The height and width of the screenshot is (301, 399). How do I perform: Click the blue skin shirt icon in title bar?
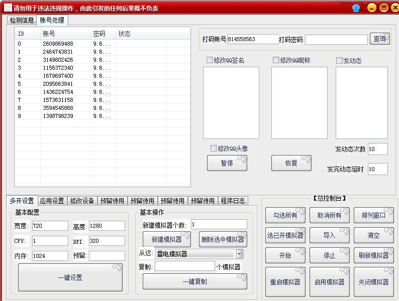point(356,8)
